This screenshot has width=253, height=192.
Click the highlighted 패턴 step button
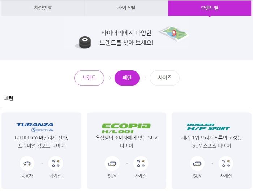(x=127, y=78)
